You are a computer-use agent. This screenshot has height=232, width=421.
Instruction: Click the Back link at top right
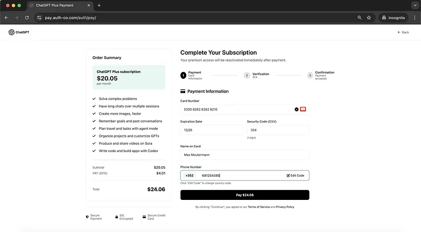(403, 32)
